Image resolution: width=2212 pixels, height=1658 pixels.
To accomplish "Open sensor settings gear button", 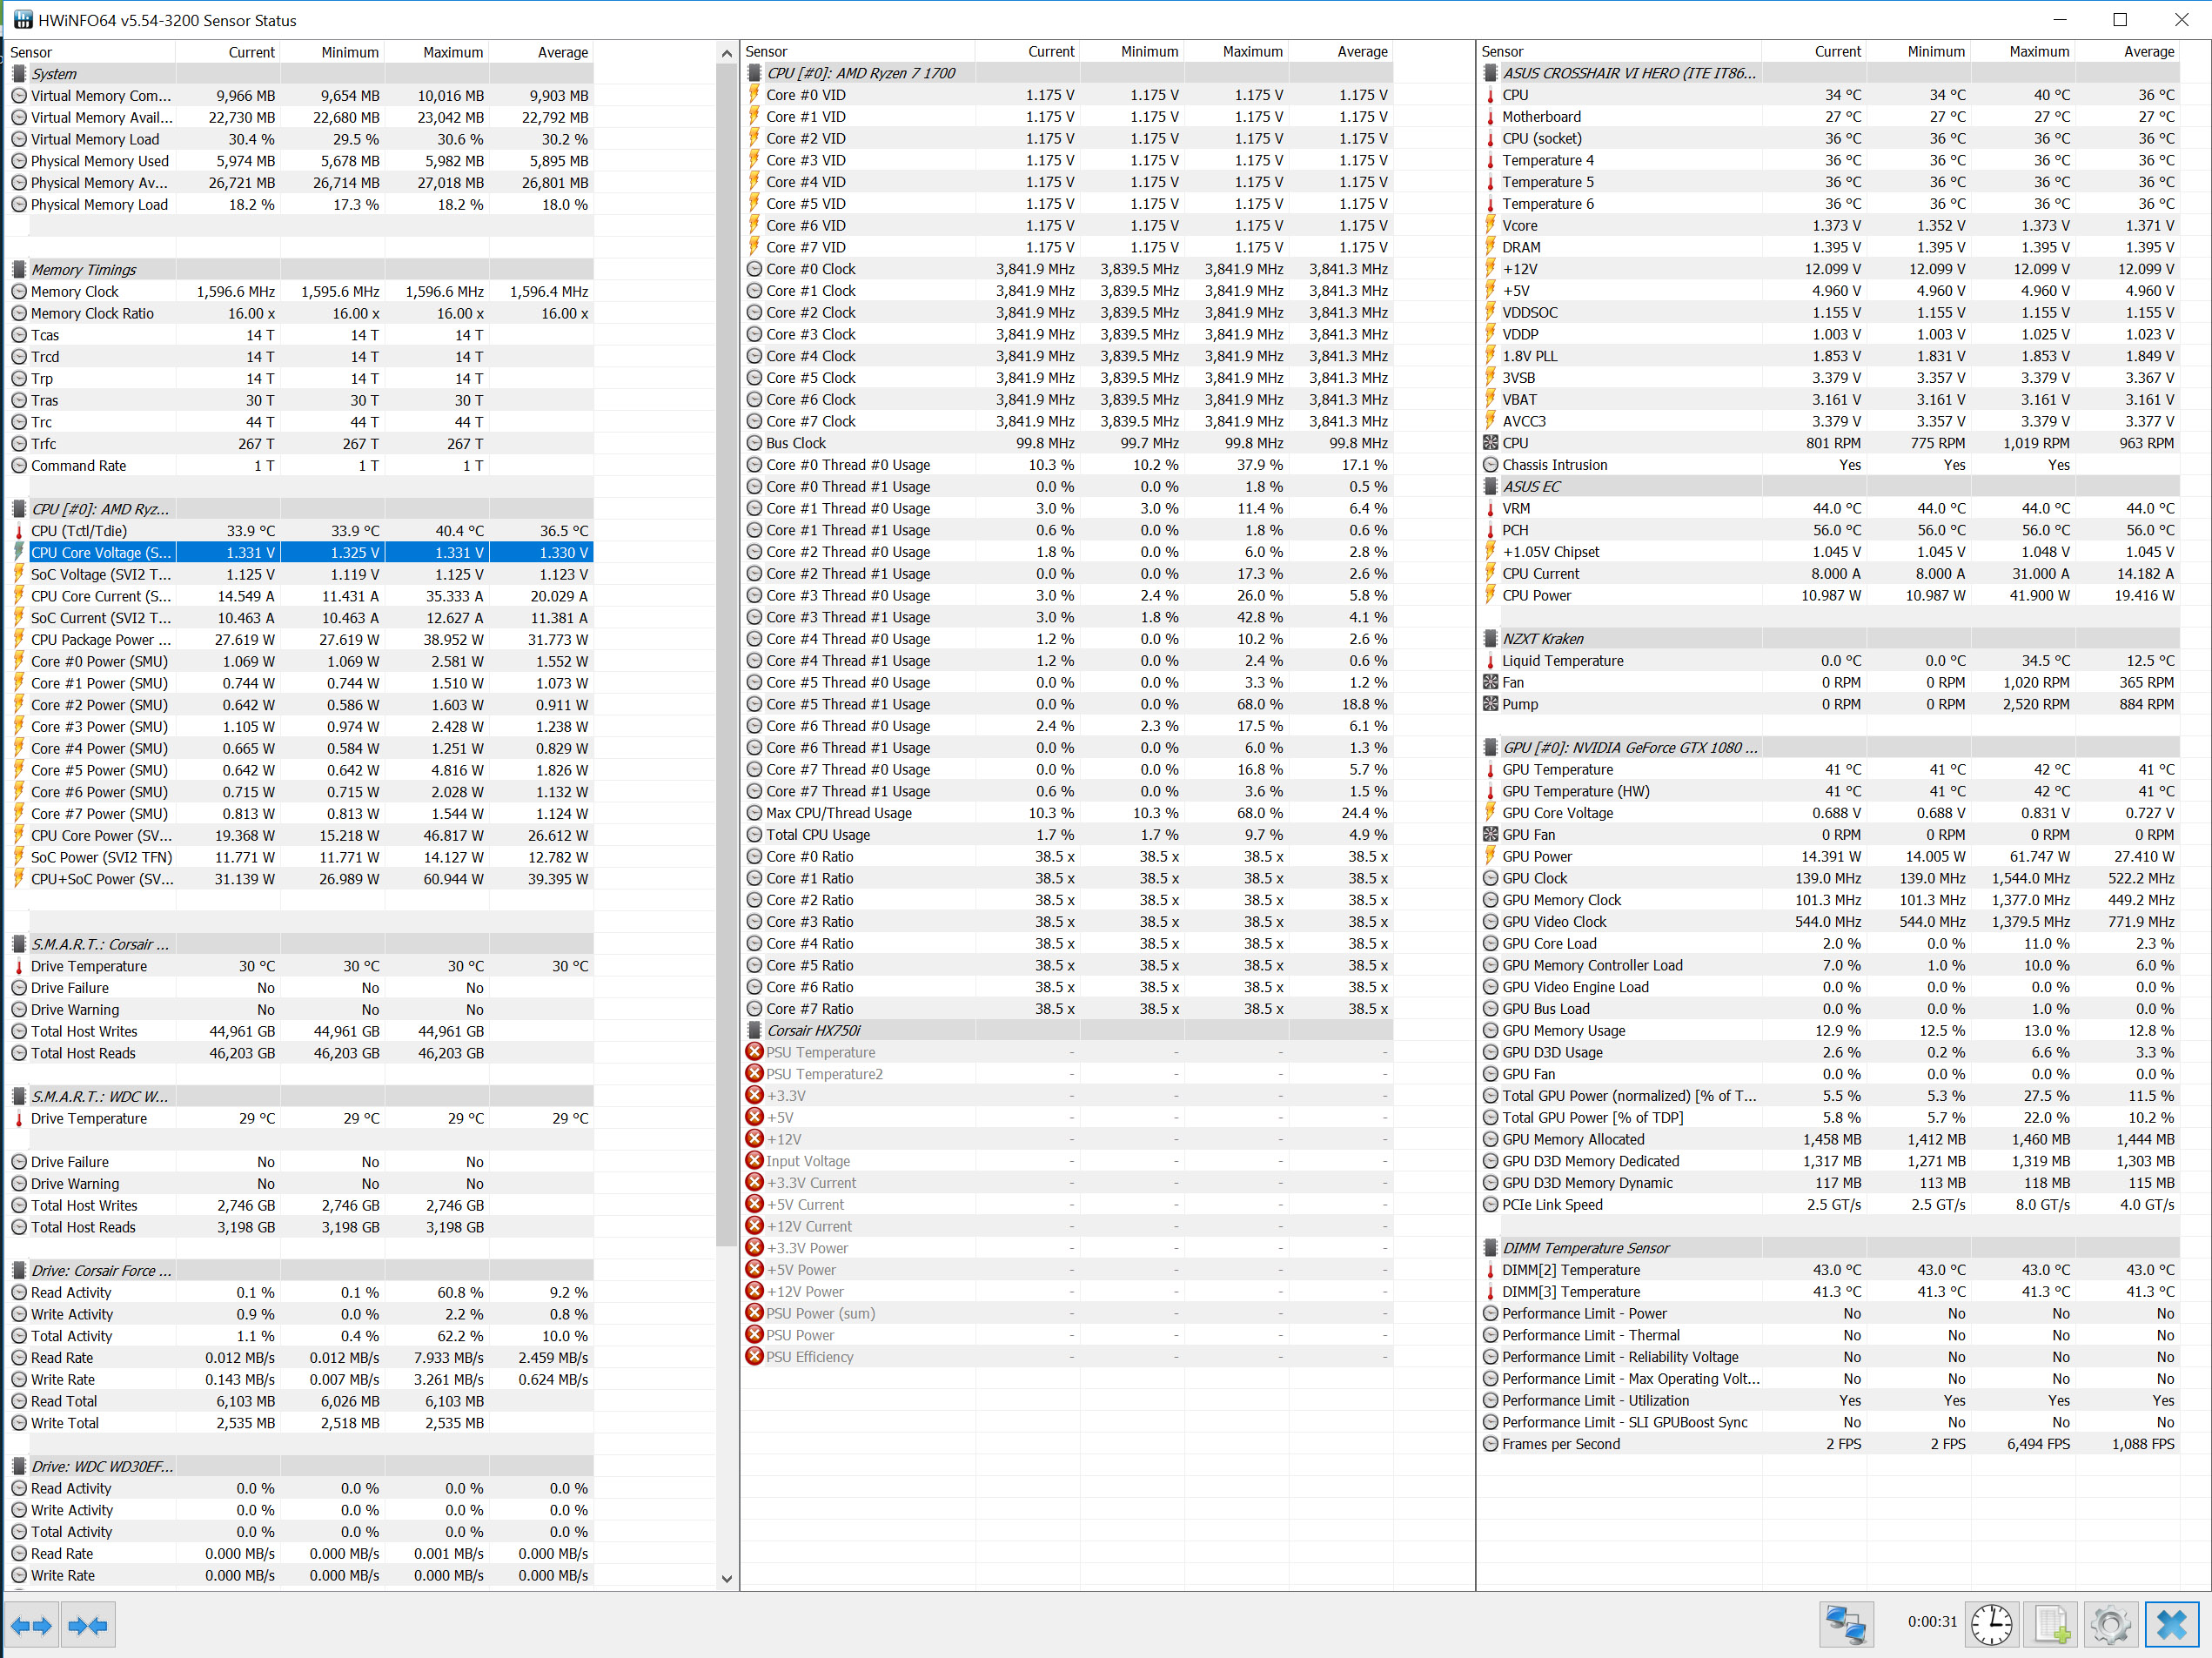I will click(2110, 1624).
